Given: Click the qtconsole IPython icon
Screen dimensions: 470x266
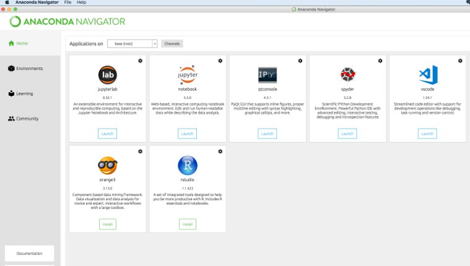Looking at the screenshot, I should pyautogui.click(x=268, y=75).
